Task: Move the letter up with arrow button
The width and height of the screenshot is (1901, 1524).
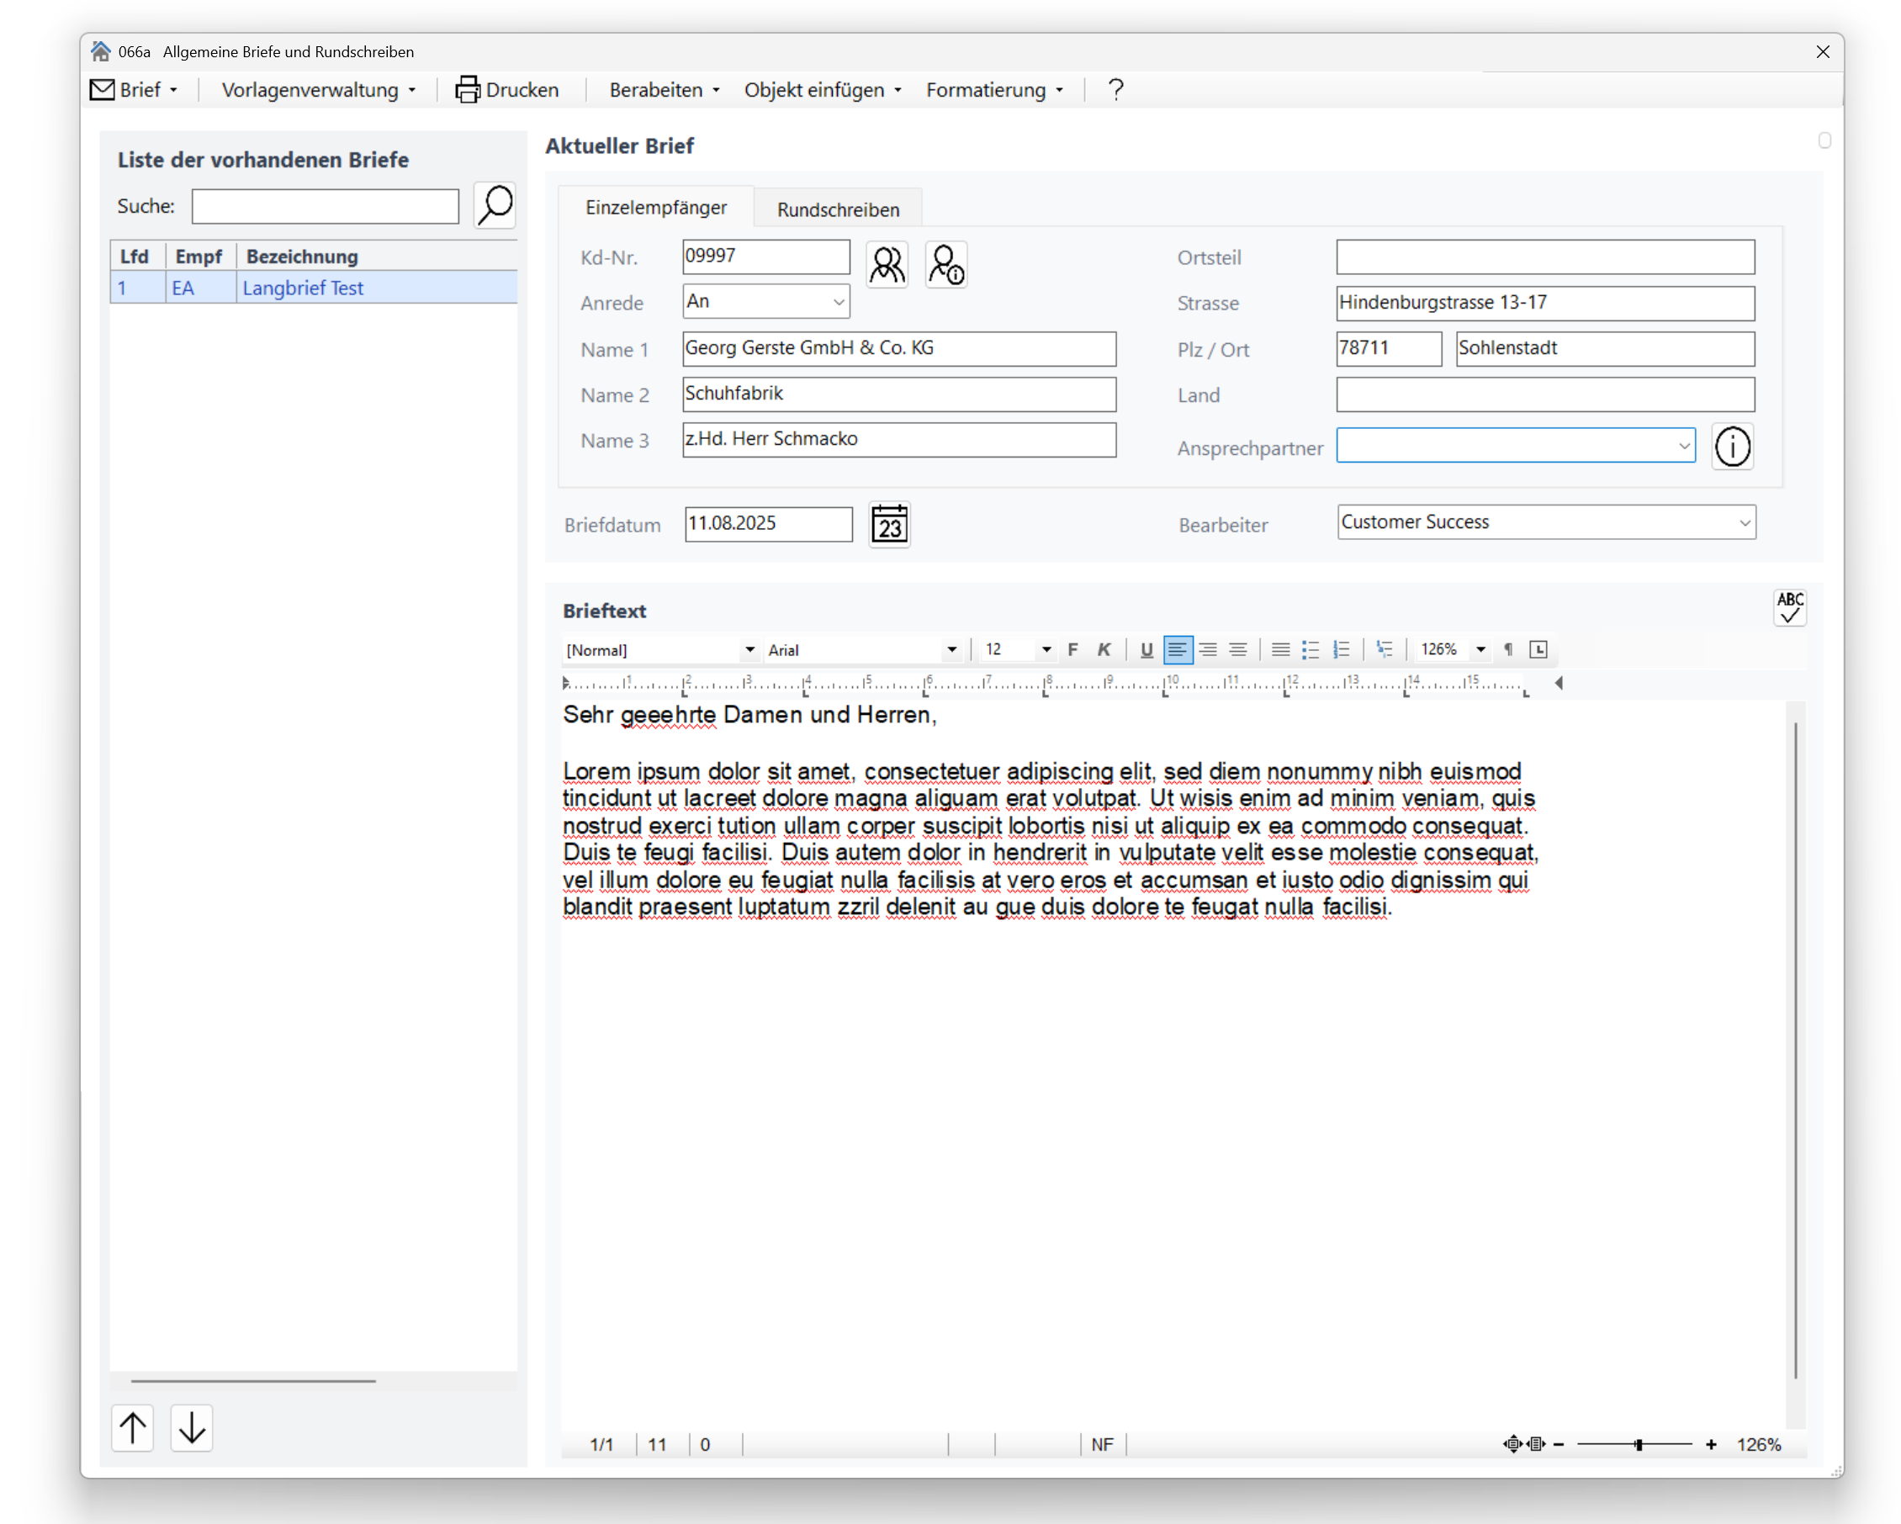Action: coord(133,1427)
